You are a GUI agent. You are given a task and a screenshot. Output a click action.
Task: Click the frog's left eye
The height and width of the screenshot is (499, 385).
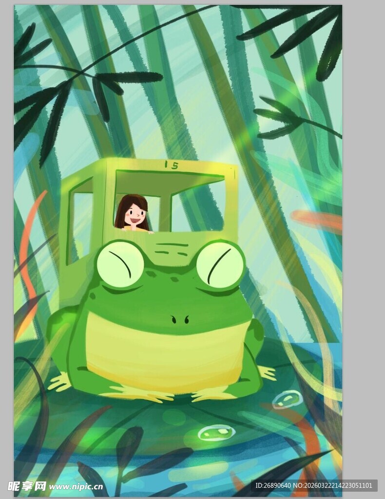click(120, 264)
